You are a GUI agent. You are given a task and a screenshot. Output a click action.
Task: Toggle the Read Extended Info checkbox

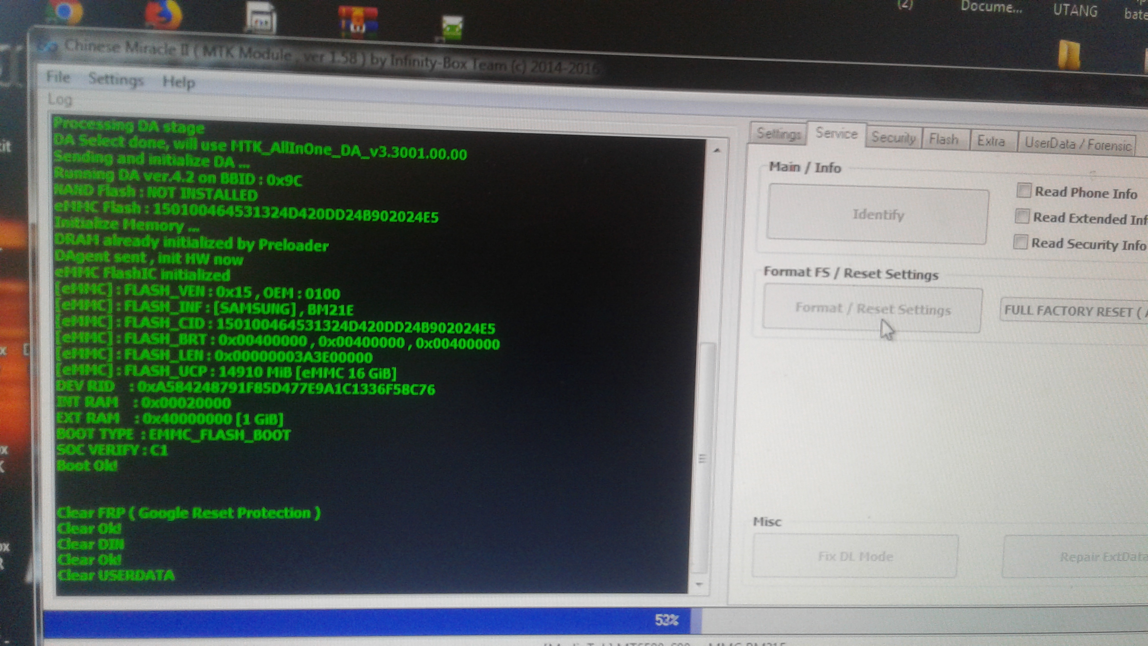[x=1022, y=216]
